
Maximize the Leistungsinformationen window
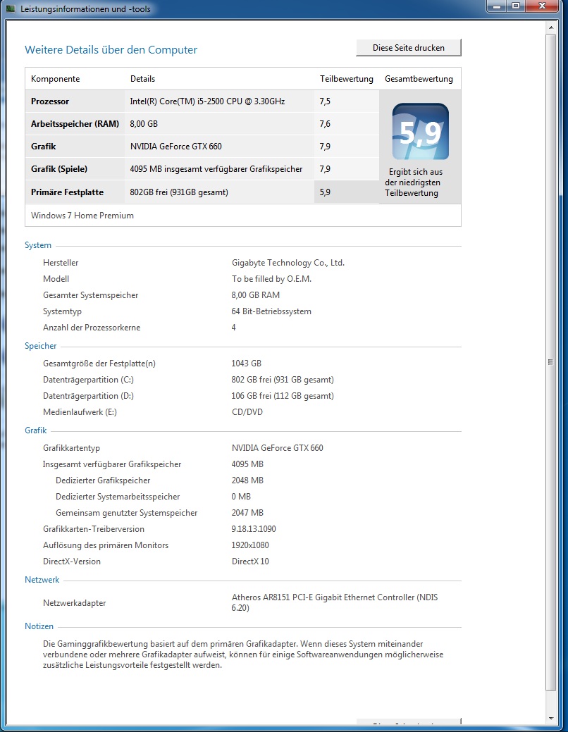(516, 6)
